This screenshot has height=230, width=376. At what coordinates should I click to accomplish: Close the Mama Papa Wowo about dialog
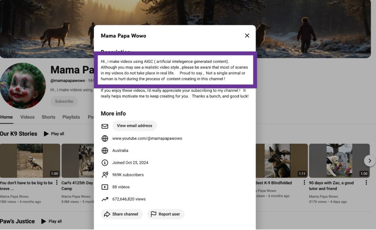point(247,36)
